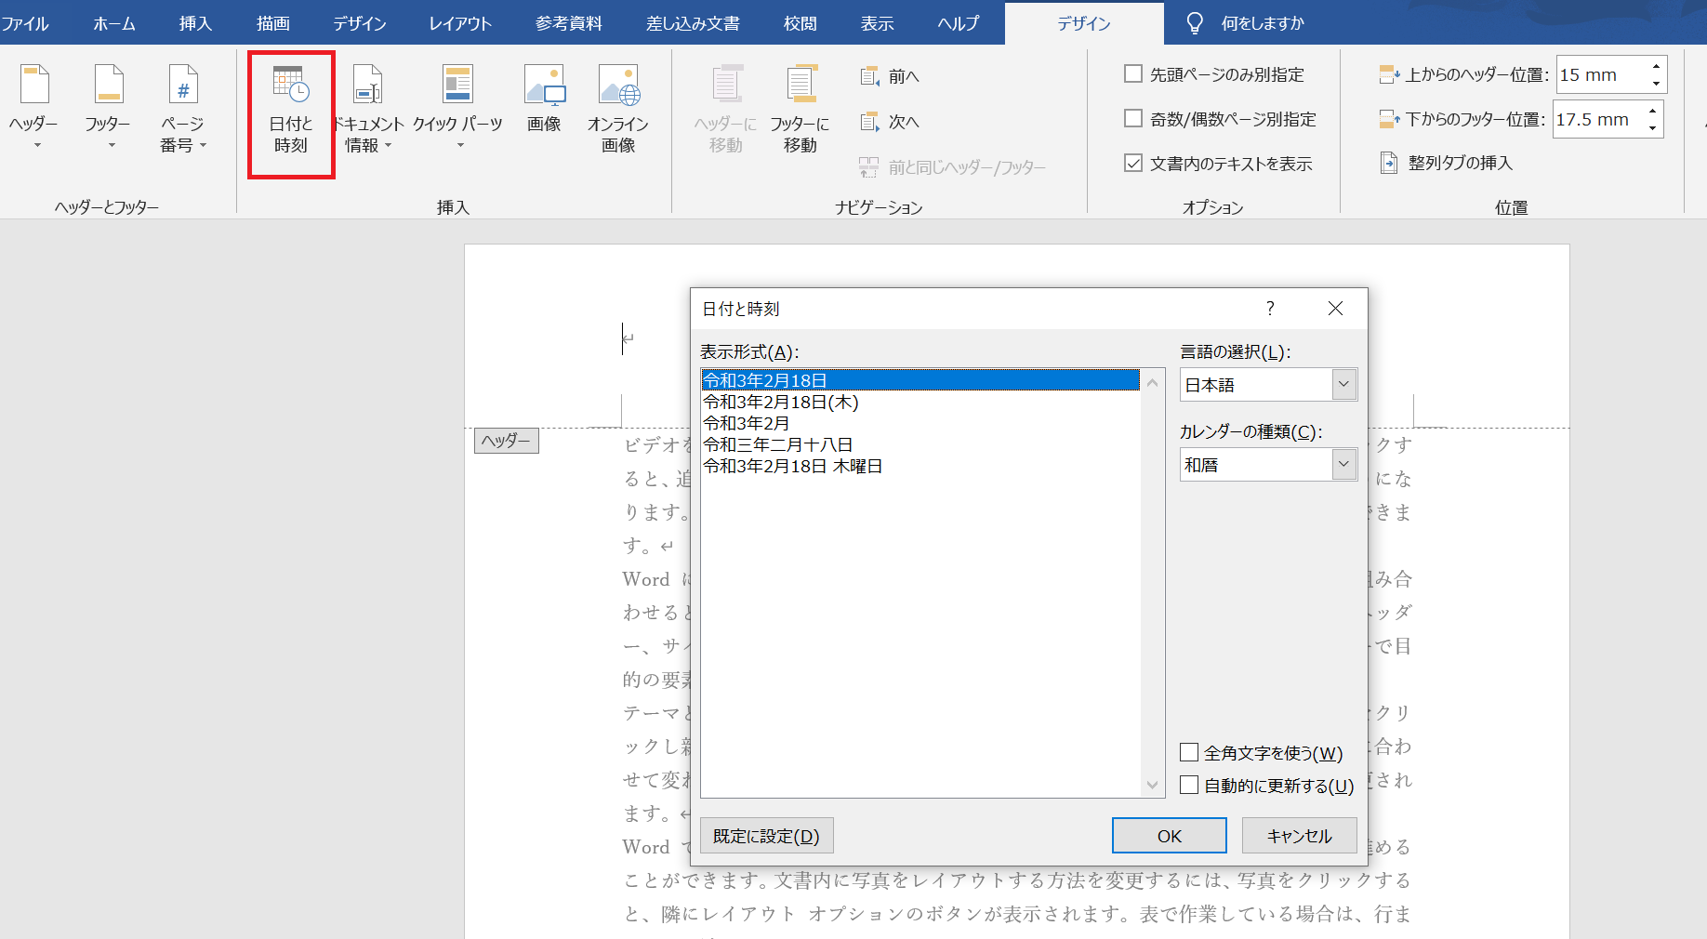The height and width of the screenshot is (939, 1707).
Task: Select format 令和3年2月
Action: click(x=920, y=423)
